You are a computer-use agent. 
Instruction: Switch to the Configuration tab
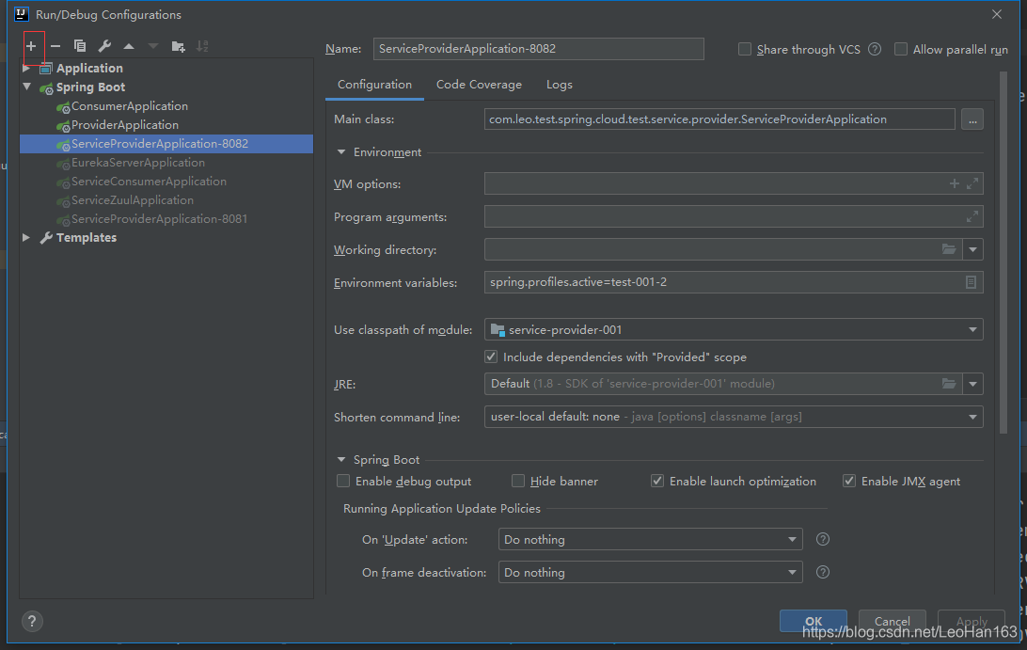[374, 85]
